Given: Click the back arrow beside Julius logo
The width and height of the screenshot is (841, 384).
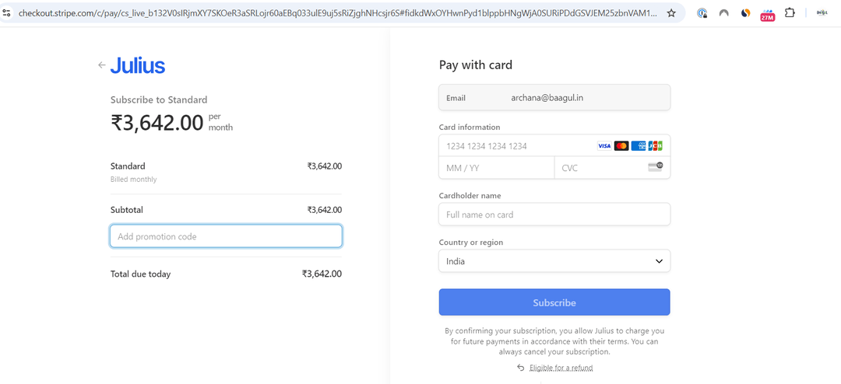Looking at the screenshot, I should tap(101, 65).
